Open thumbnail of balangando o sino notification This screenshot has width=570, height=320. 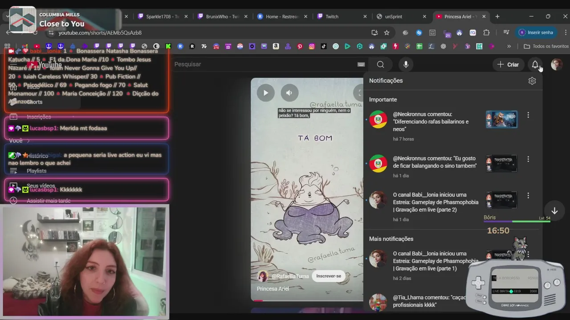coord(501,164)
